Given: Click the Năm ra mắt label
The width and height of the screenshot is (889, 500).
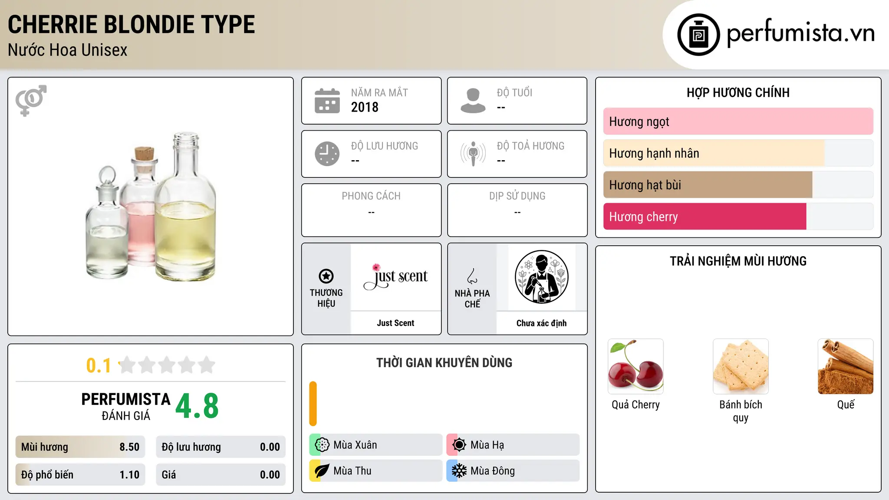Looking at the screenshot, I should click(379, 92).
